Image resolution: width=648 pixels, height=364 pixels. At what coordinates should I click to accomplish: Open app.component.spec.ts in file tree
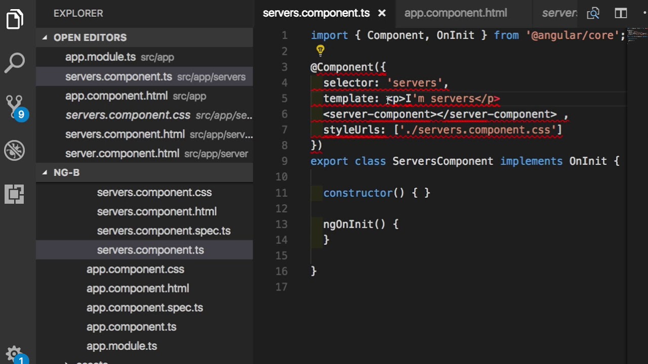coord(145,307)
